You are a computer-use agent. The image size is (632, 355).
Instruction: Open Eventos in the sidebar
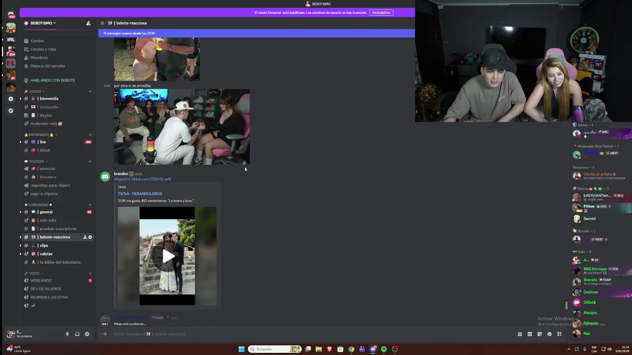[x=37, y=41]
